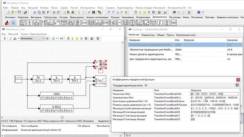Select the Режим расчёта характеристик row
The image size is (244, 137).
click(x=185, y=54)
